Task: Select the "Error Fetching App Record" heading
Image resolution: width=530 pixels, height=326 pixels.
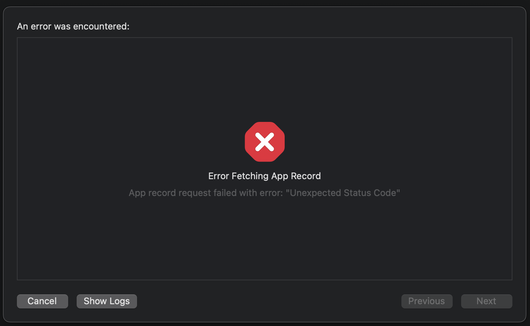Action: point(264,176)
